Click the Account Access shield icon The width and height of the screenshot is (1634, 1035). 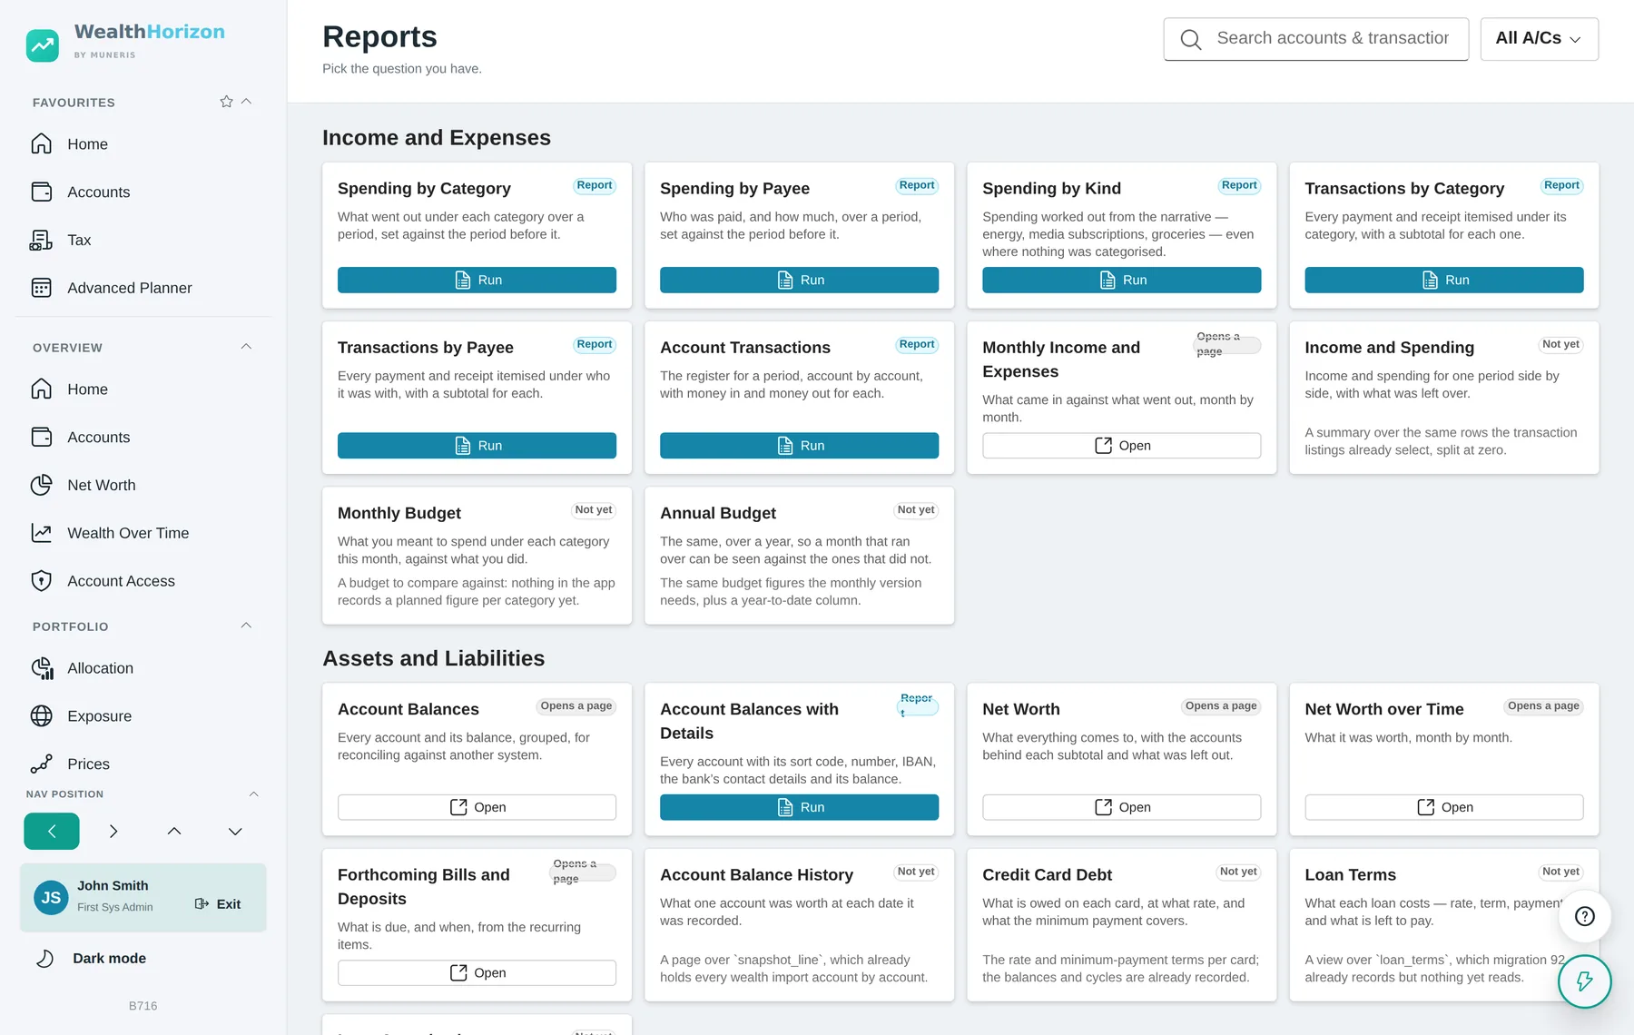[42, 582]
